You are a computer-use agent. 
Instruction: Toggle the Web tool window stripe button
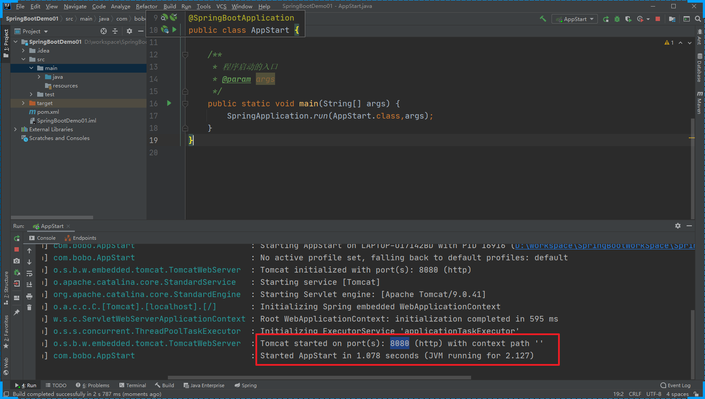coord(6,367)
